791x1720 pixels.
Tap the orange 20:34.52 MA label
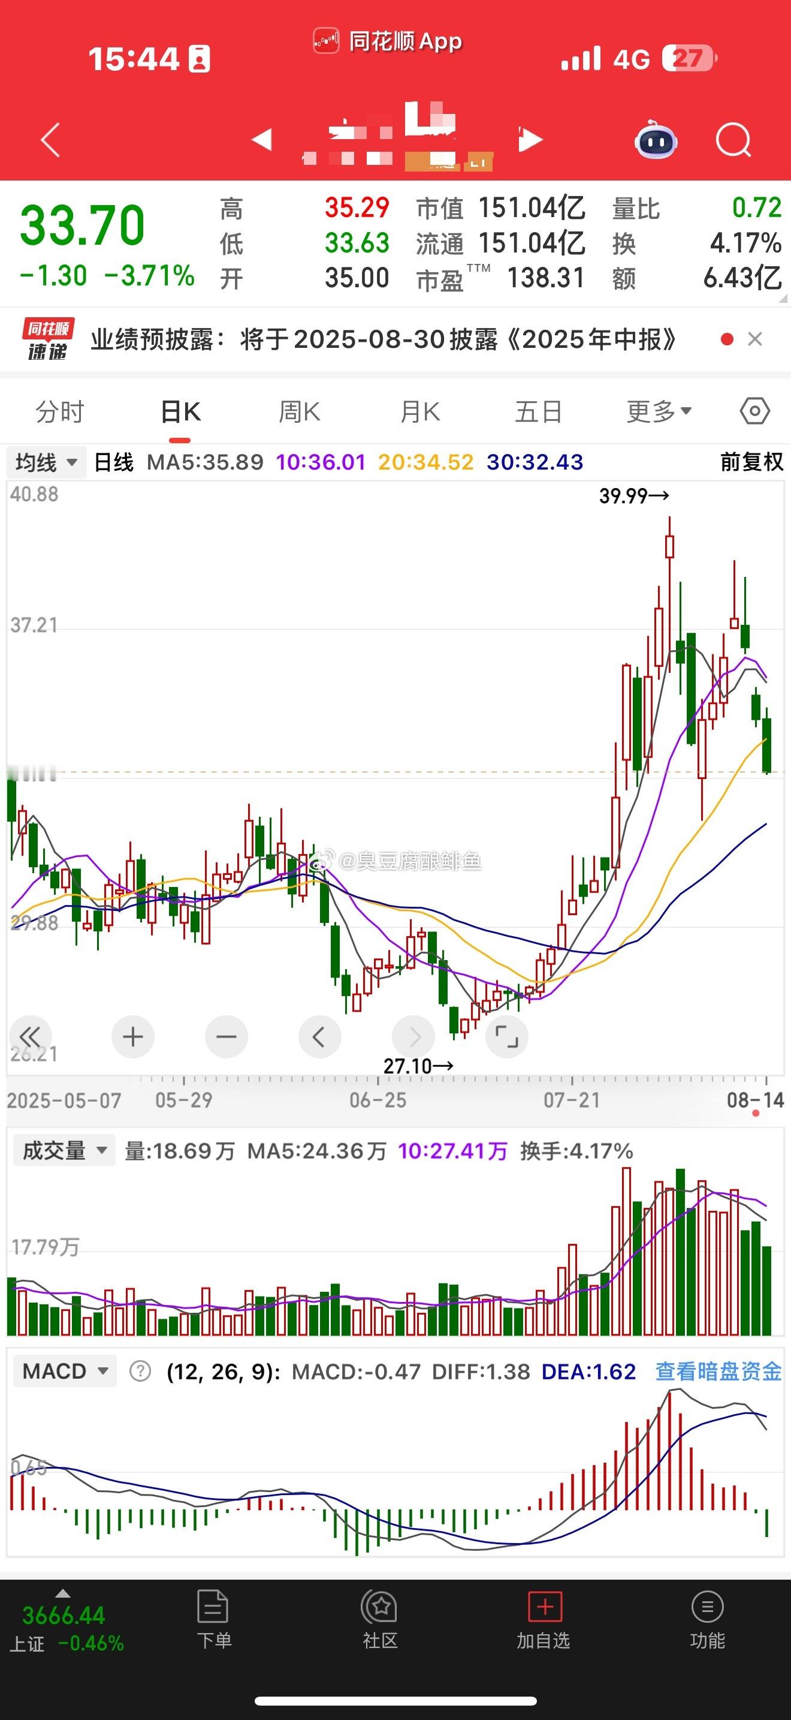click(425, 462)
